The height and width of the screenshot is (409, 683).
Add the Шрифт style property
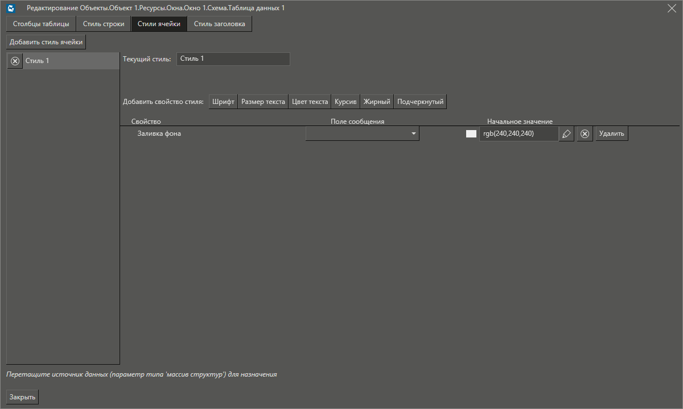[223, 101]
